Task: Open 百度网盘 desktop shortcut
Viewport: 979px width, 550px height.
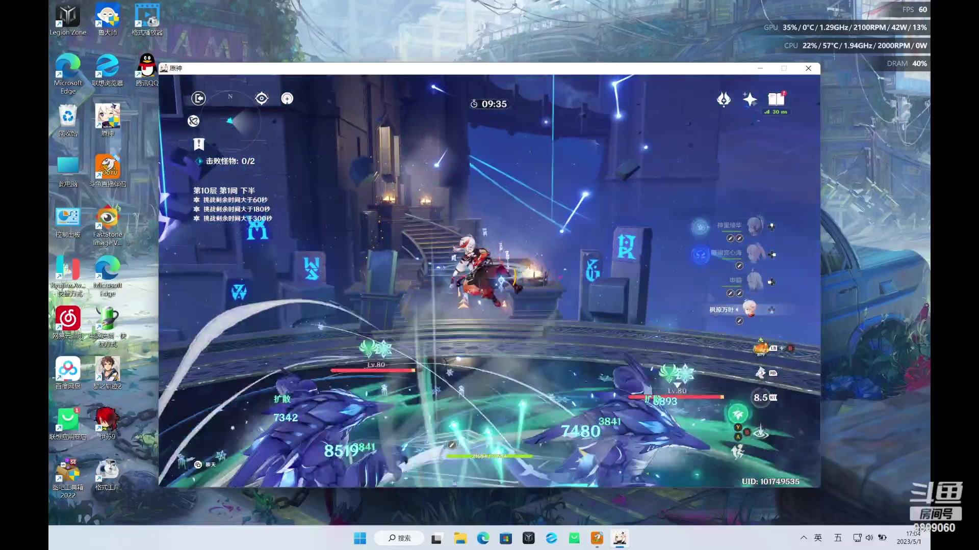Action: pyautogui.click(x=68, y=373)
